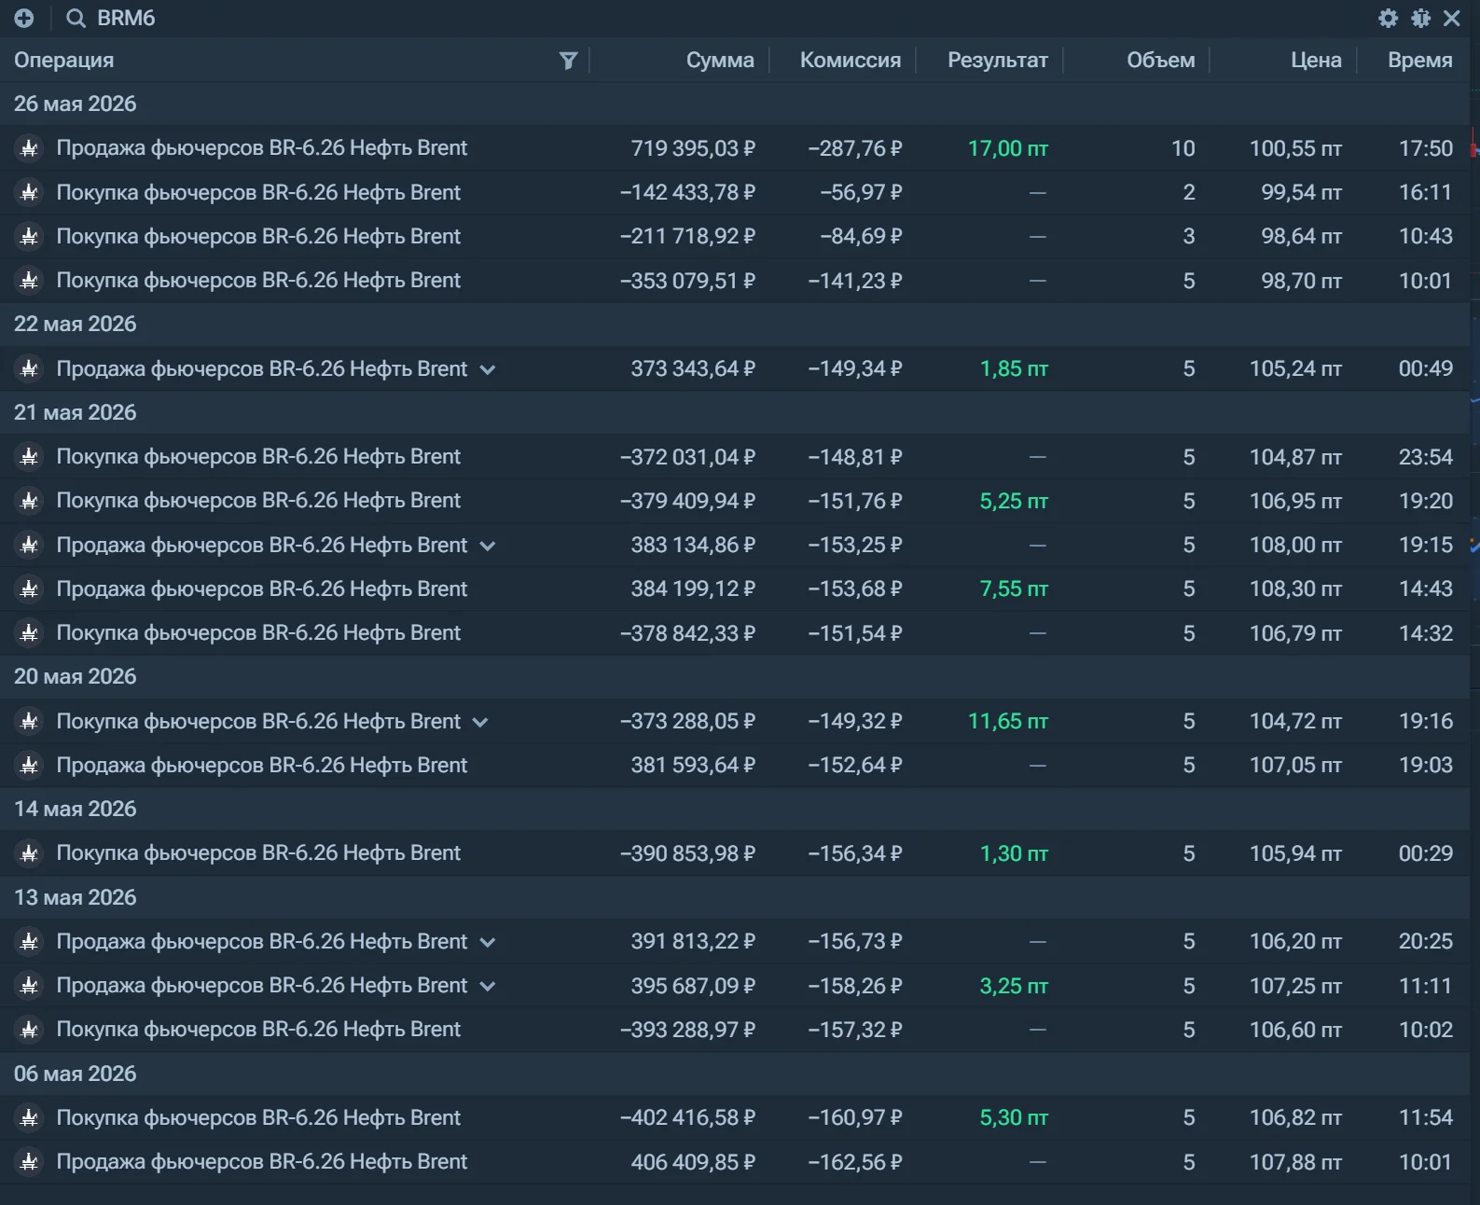Click the 17,00 пт result value
The height and width of the screenshot is (1205, 1480).
click(x=1008, y=149)
